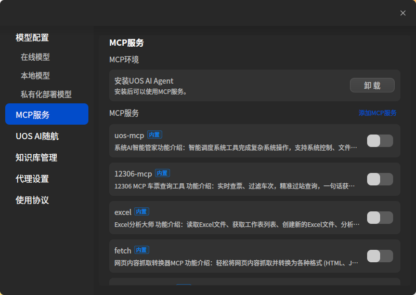Viewport: 416px width, 295px height.
Task: Click the 内置 badge next to 12306-mcp
Action: (x=162, y=173)
